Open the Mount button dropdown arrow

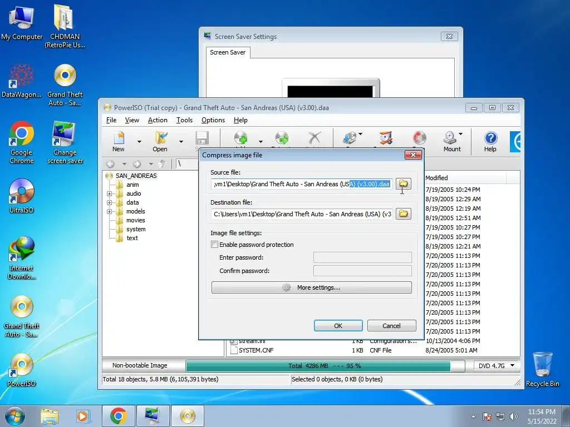point(460,134)
